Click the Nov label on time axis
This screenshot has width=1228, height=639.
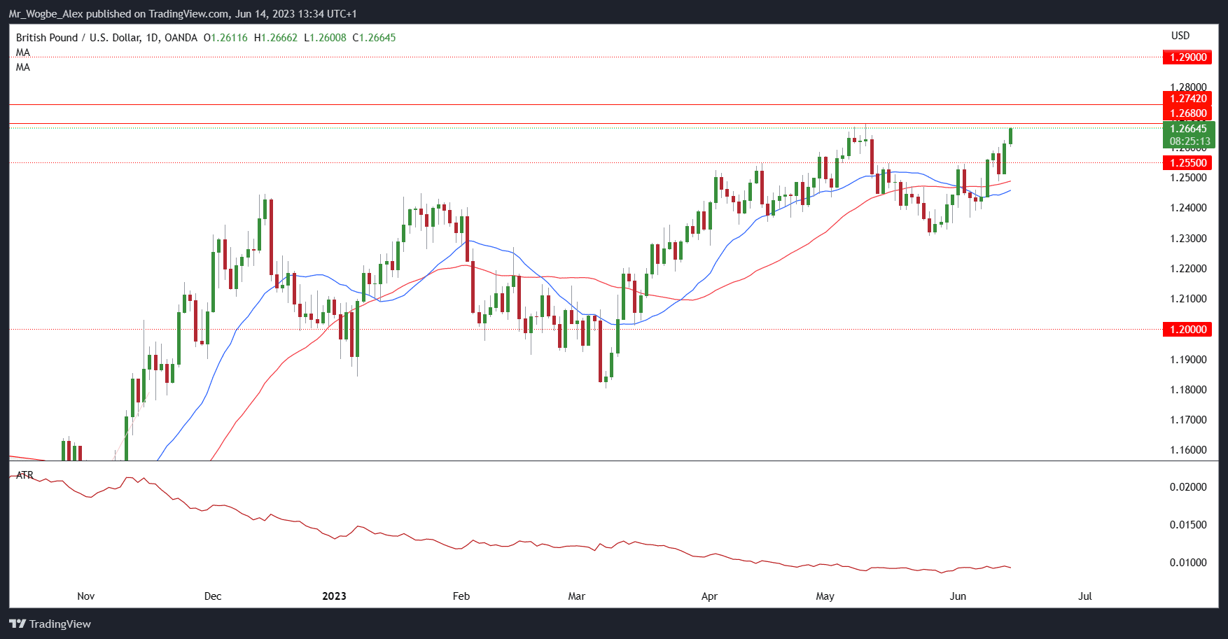click(x=85, y=596)
